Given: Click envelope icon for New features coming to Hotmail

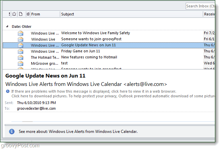Looking at the screenshot, I should point(21,57).
